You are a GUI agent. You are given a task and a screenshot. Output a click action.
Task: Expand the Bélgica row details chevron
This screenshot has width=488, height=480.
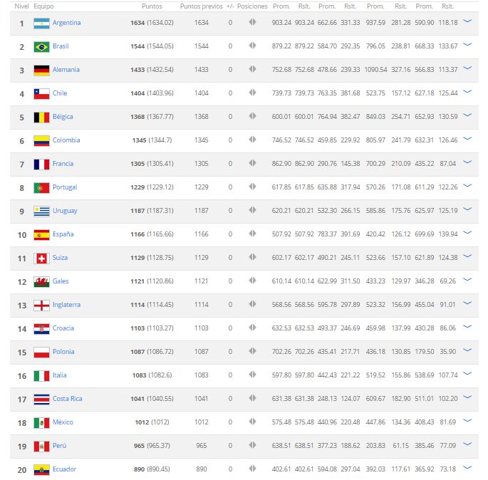467,115
